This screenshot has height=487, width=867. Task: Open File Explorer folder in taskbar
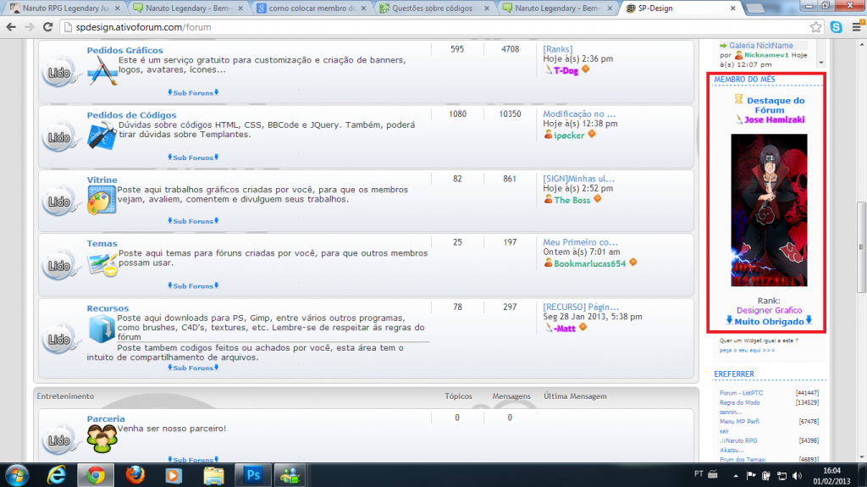[x=213, y=475]
